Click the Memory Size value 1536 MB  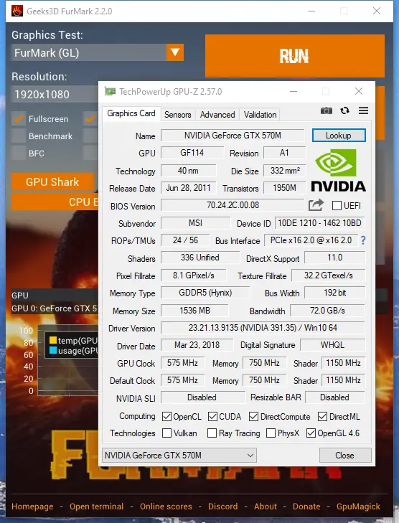(194, 311)
